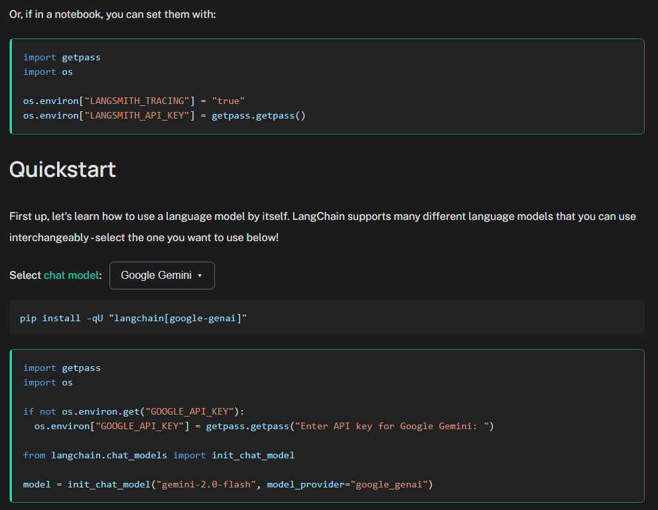Viewport: 658px width, 510px height.
Task: Click the 'Enter API key for Google Gemini' line
Action: [x=264, y=426]
